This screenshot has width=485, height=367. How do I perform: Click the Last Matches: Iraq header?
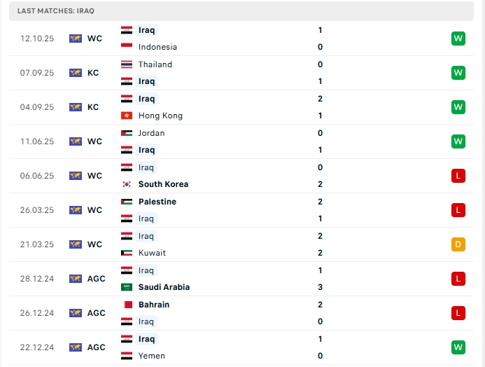[56, 11]
